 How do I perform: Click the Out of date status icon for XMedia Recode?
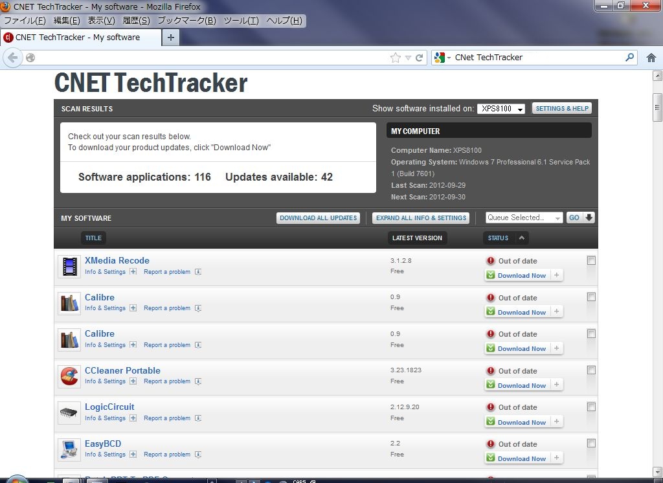tap(490, 260)
